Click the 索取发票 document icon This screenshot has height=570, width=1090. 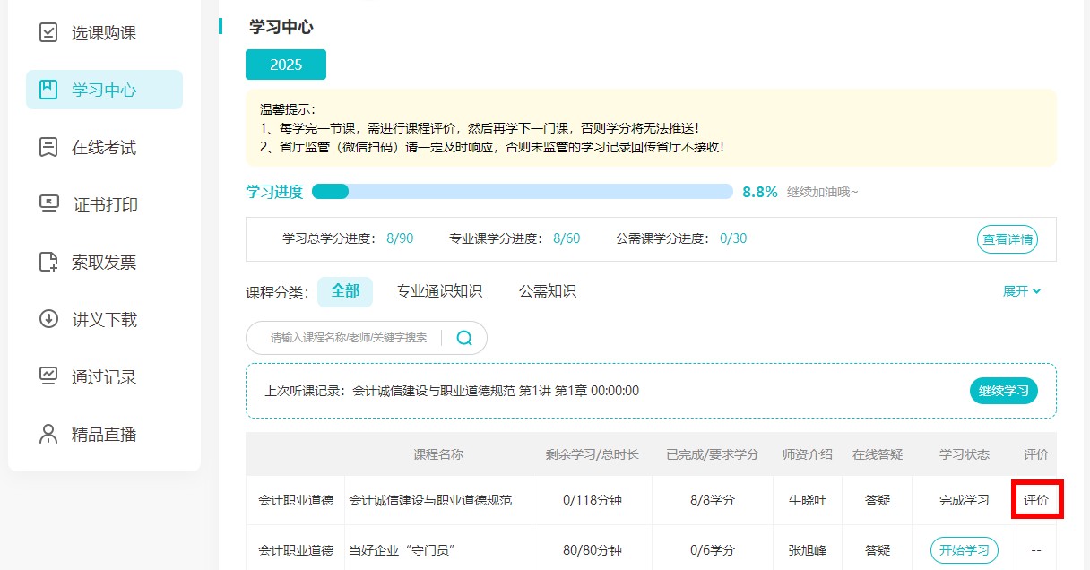coord(48,263)
